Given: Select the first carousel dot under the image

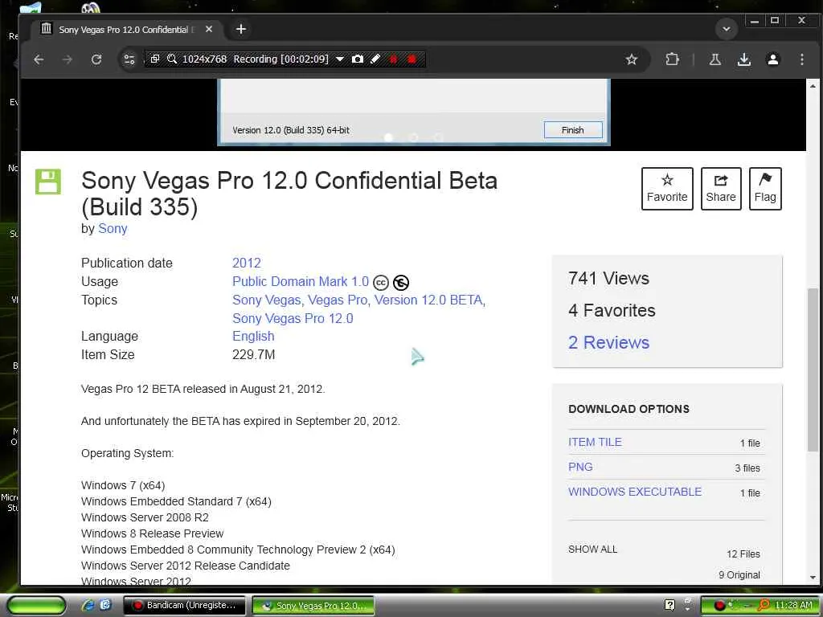Looking at the screenshot, I should click(389, 137).
